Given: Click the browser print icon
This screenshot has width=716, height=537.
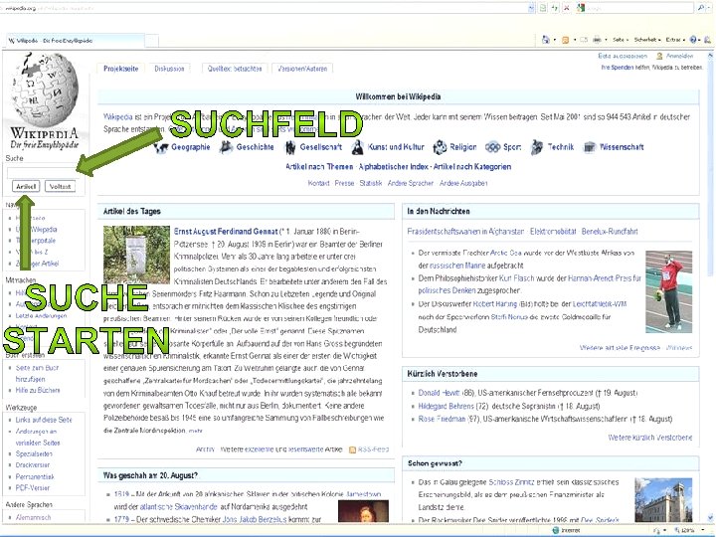Looking at the screenshot, I should tap(597, 40).
